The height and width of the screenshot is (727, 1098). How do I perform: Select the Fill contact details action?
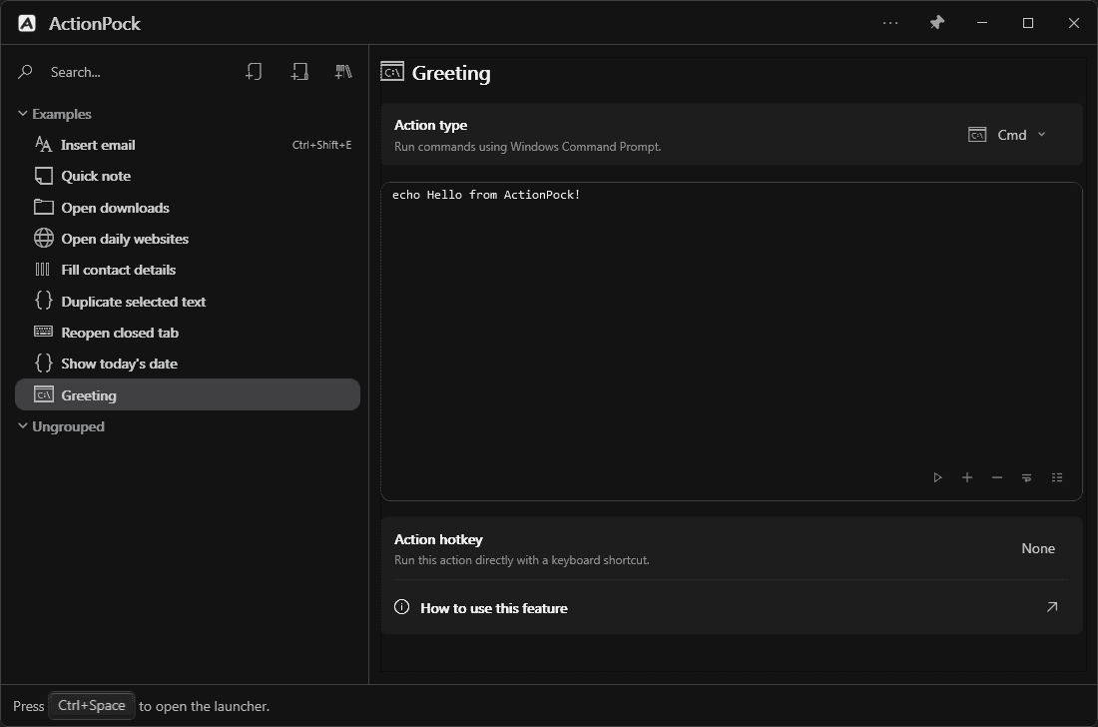(x=188, y=270)
